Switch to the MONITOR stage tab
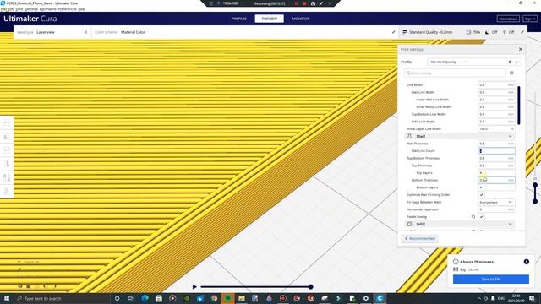The width and height of the screenshot is (541, 304). tap(301, 19)
